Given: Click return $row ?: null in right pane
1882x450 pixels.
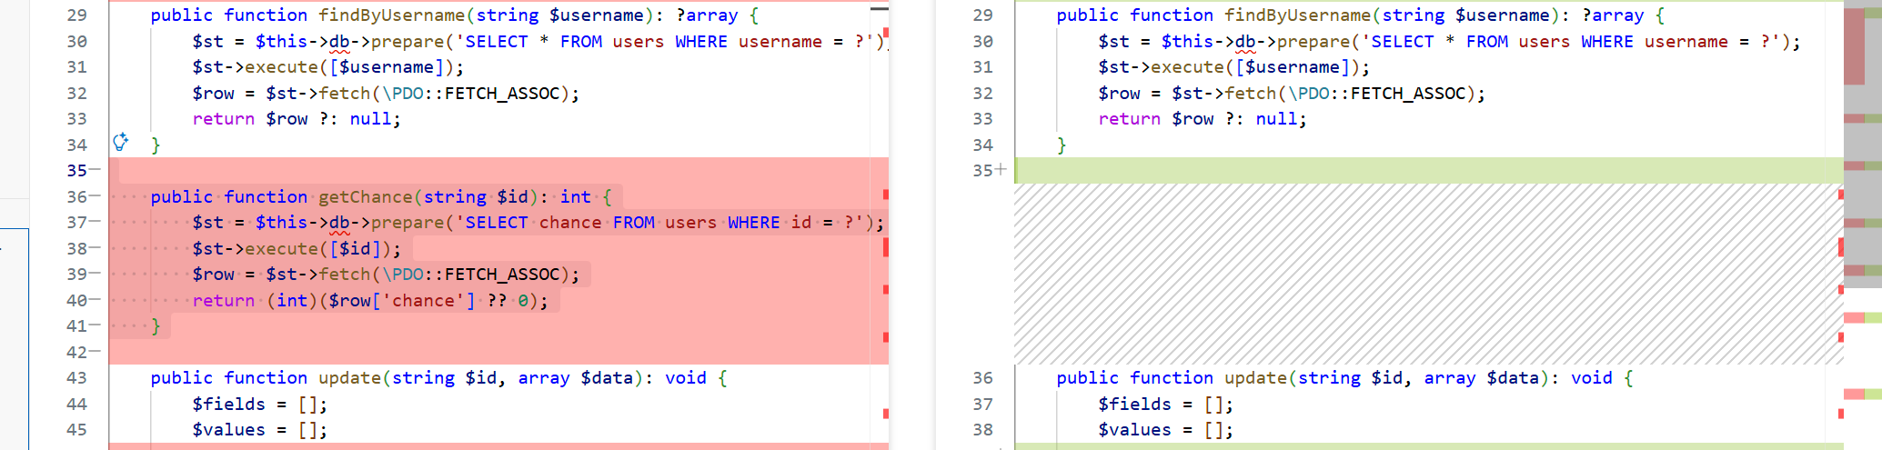Looking at the screenshot, I should [x=1203, y=119].
